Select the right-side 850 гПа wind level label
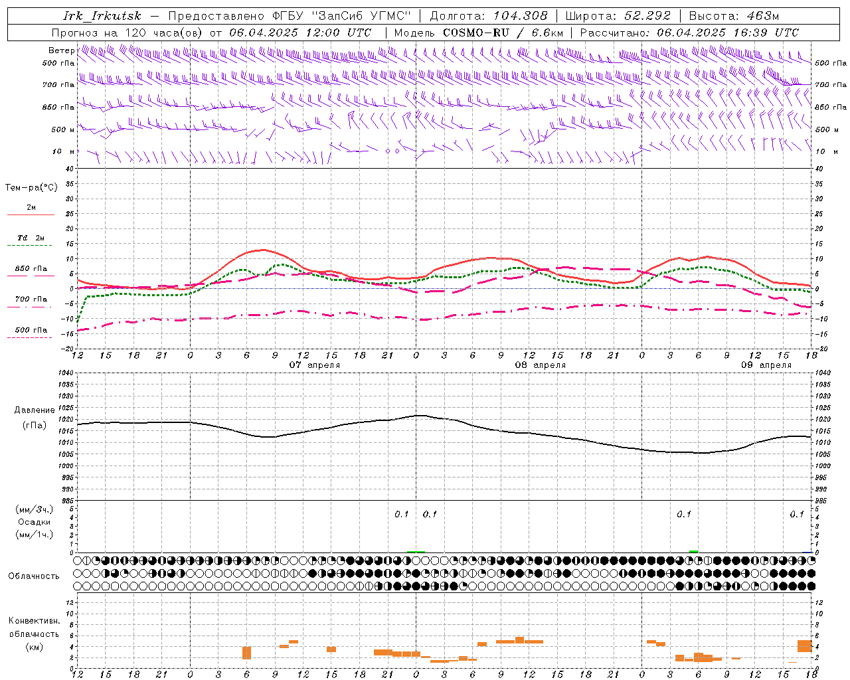The height and width of the screenshot is (680, 850). pyautogui.click(x=831, y=107)
